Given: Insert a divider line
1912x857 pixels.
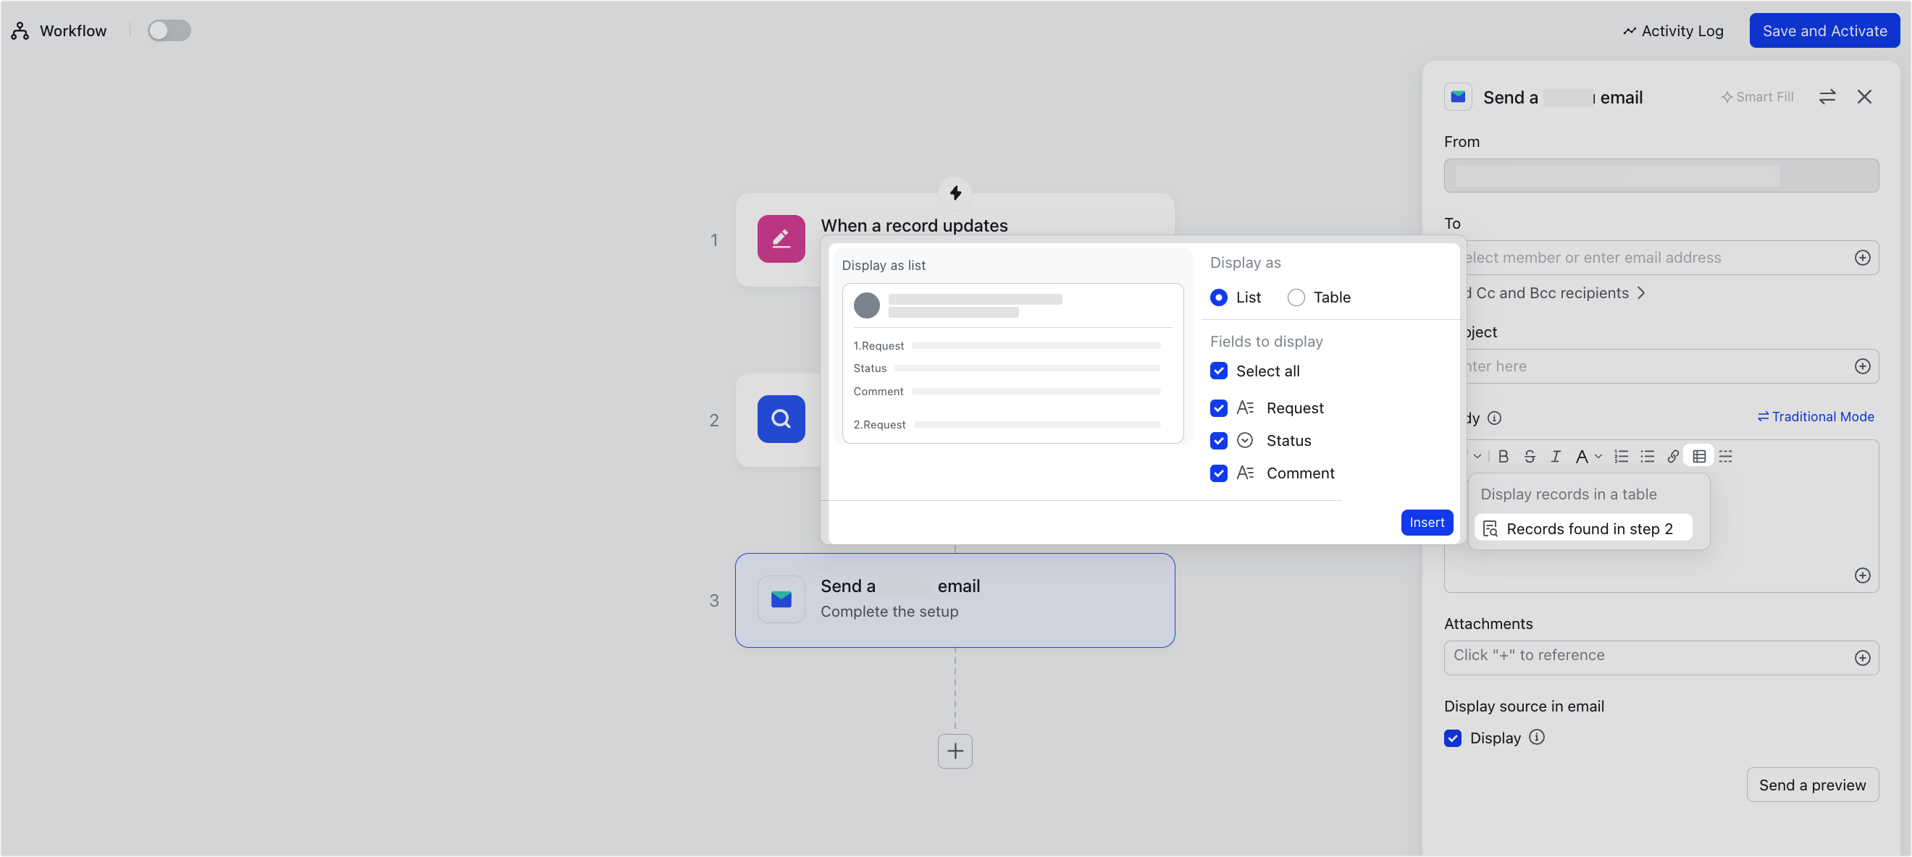Looking at the screenshot, I should pos(1725,456).
